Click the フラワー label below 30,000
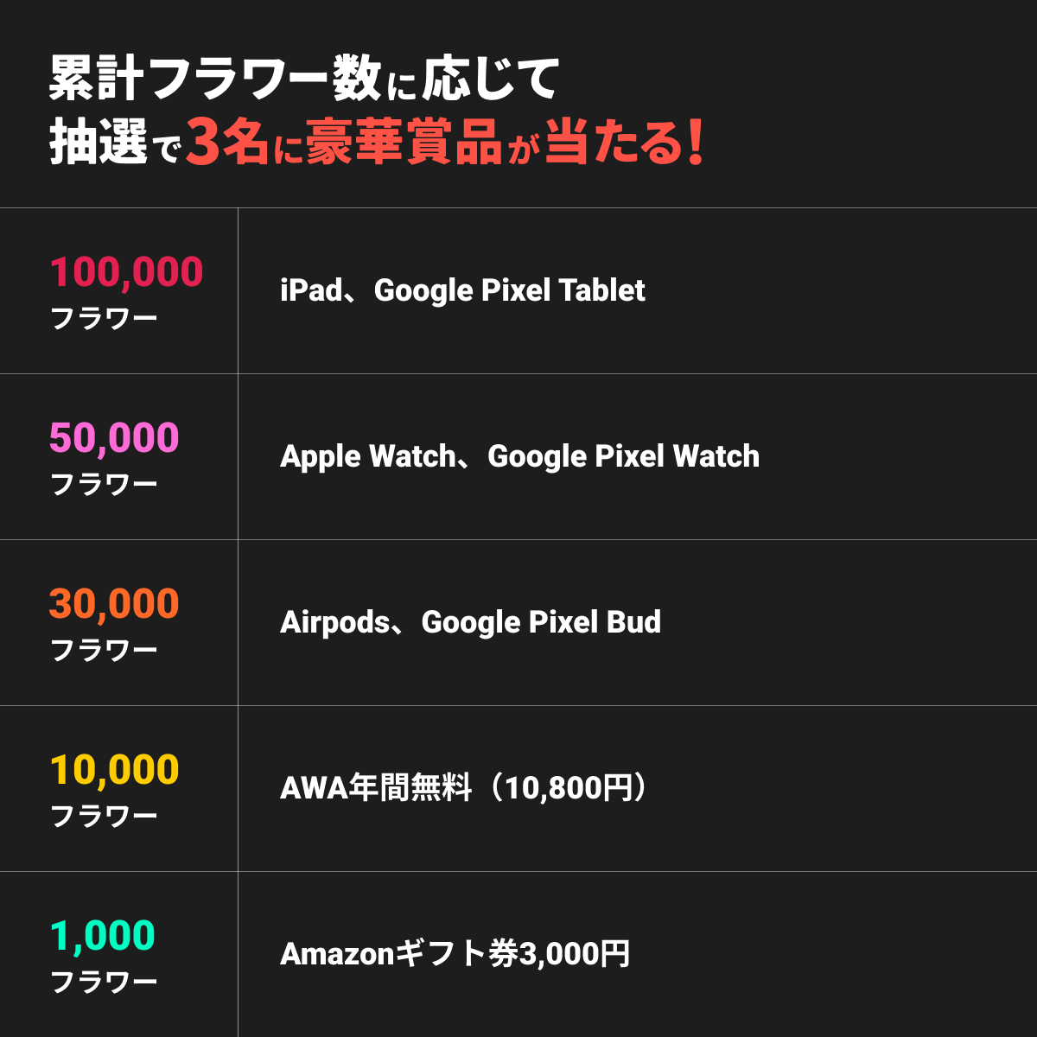1037x1037 pixels. coord(104,650)
